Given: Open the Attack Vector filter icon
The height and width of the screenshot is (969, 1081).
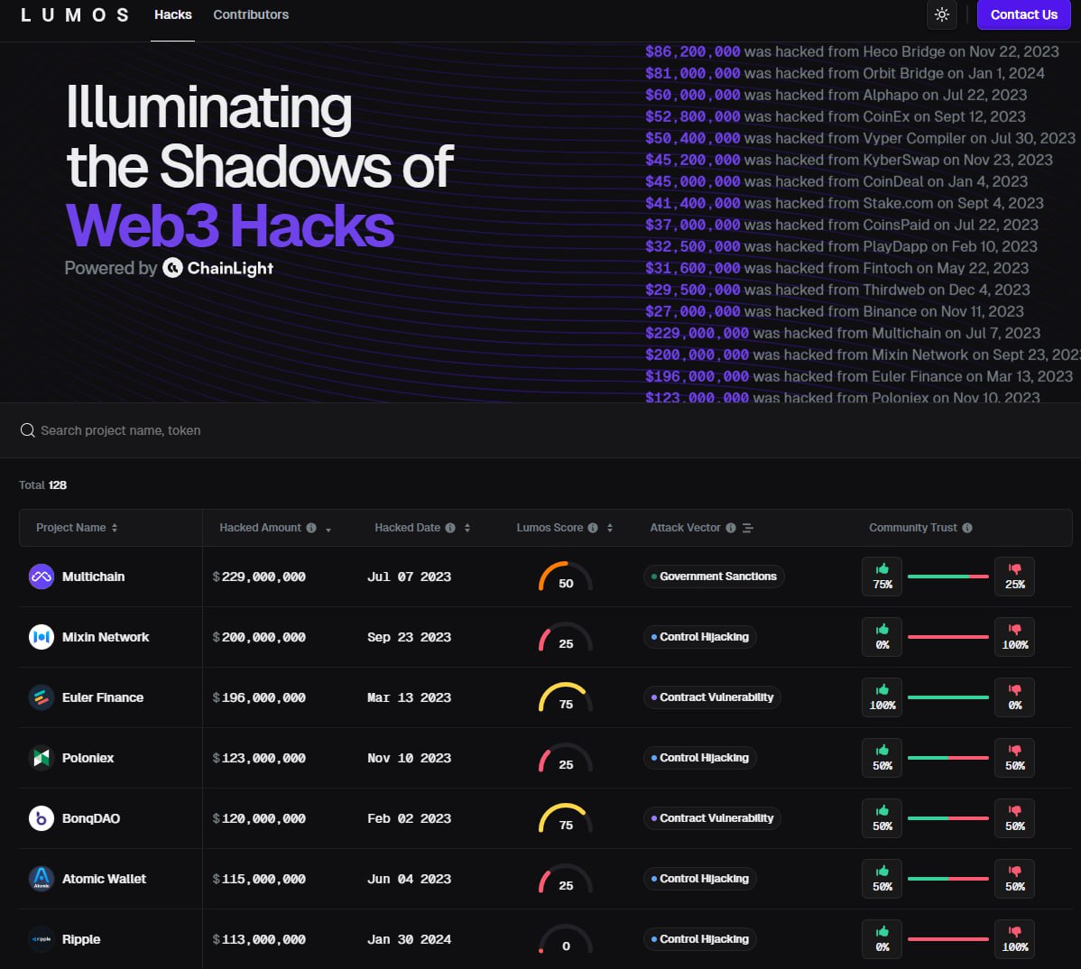Looking at the screenshot, I should pyautogui.click(x=748, y=528).
